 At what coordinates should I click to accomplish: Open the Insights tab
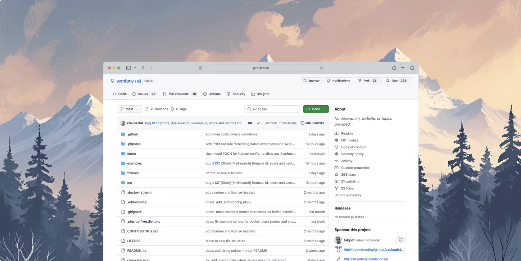pyautogui.click(x=260, y=94)
